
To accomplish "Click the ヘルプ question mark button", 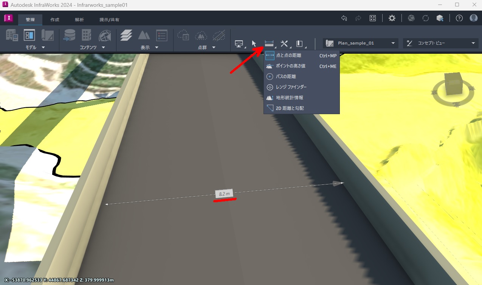I will pyautogui.click(x=459, y=18).
